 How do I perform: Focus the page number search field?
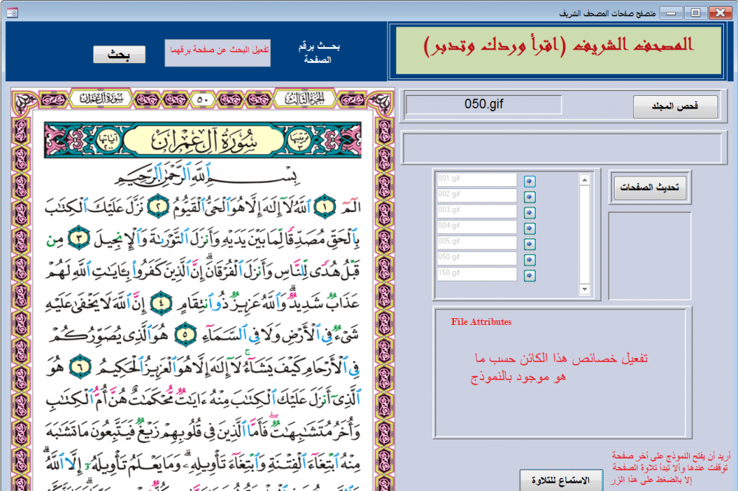point(218,52)
